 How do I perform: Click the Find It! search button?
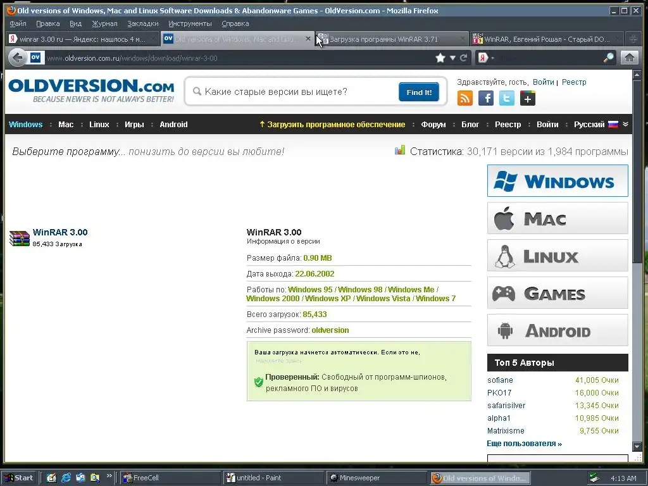419,92
